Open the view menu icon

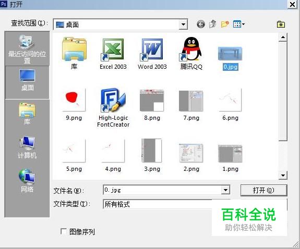239,24
